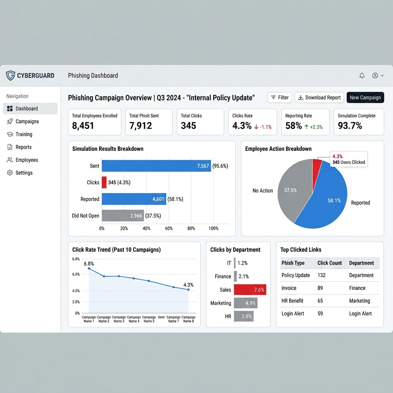This screenshot has width=393, height=393.
Task: Select Total Clicks card
Action: pos(200,122)
